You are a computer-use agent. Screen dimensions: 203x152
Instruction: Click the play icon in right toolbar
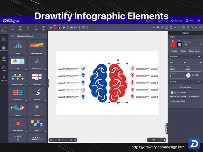click(196, 27)
